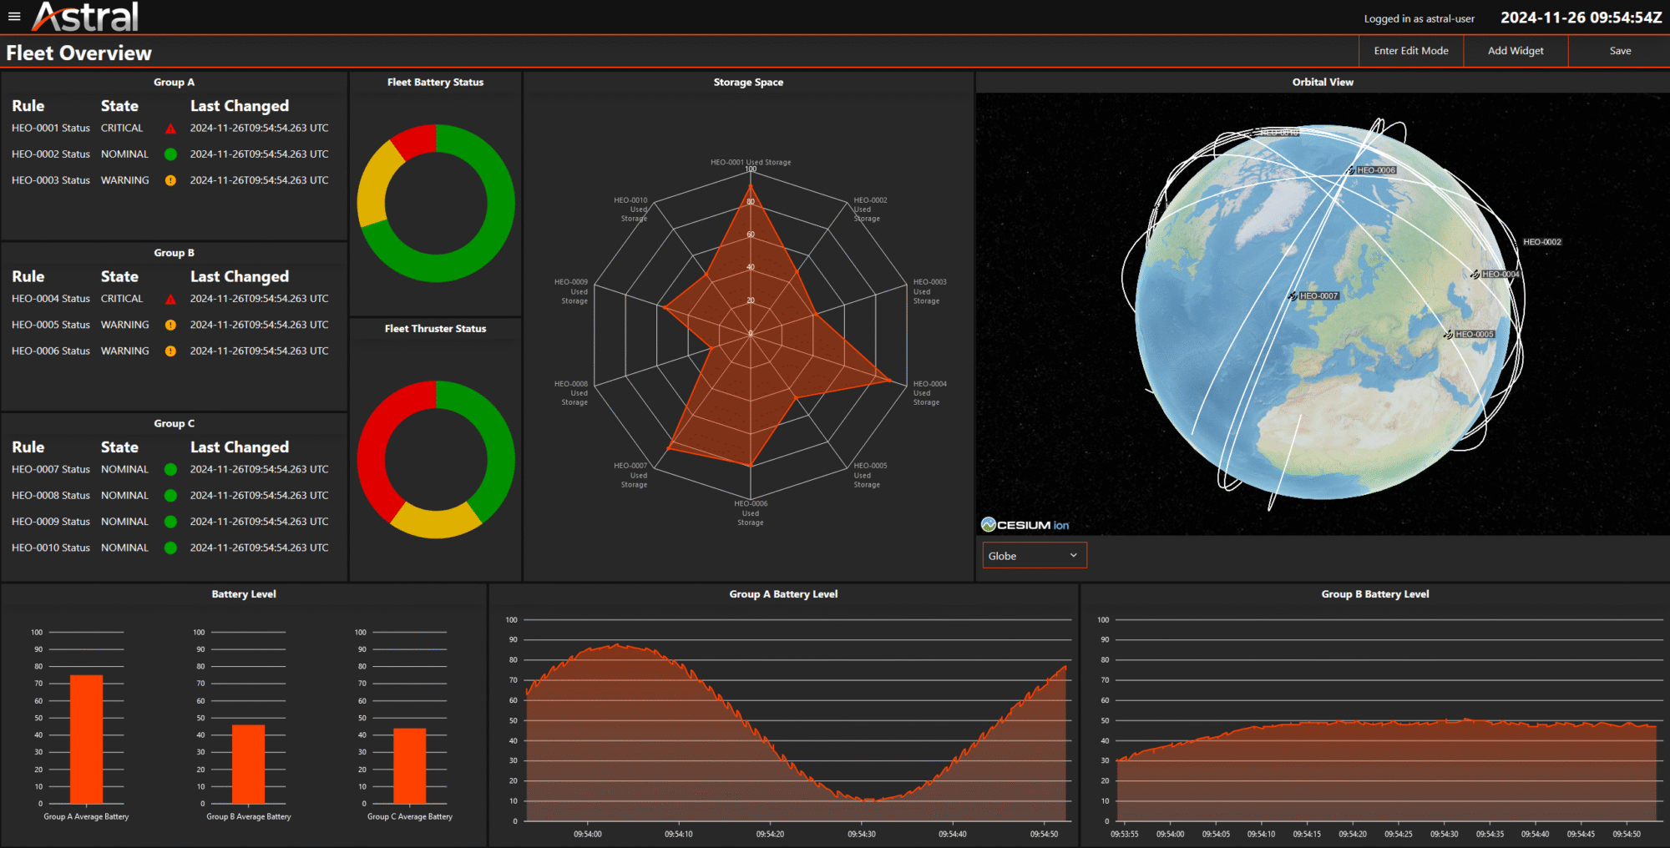The width and height of the screenshot is (1670, 848).
Task: Click the Group A Average Battery bar
Action: (86, 739)
